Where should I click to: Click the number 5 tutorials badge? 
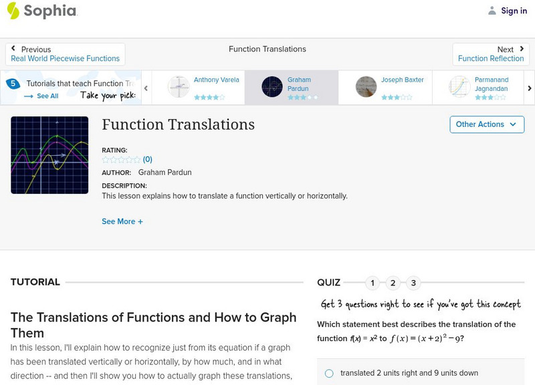click(12, 84)
